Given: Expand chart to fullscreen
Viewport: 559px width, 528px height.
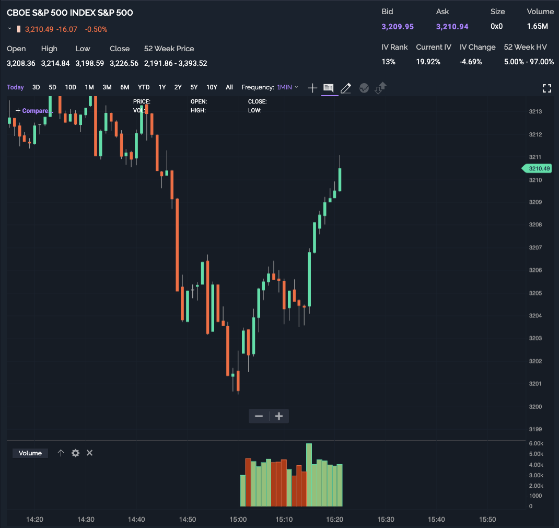Looking at the screenshot, I should (547, 88).
